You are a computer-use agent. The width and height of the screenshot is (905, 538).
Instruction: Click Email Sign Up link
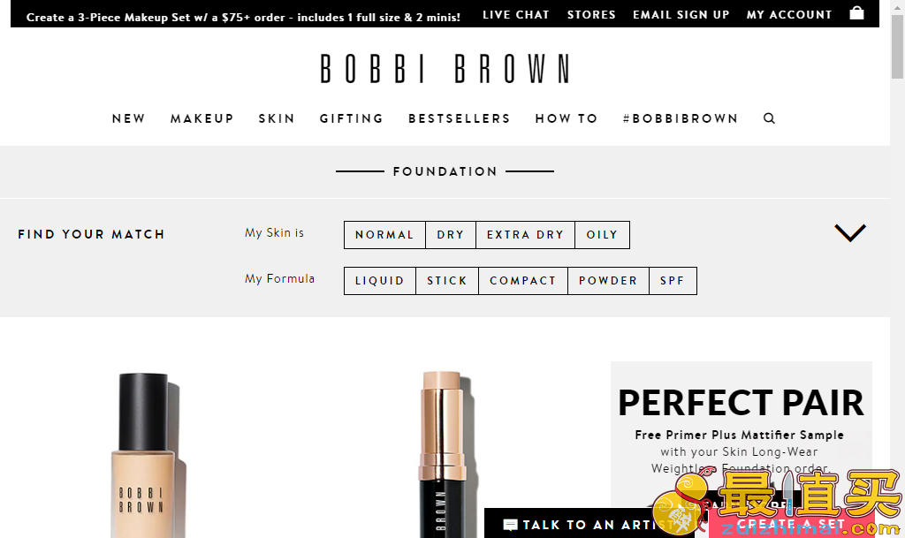(x=681, y=14)
